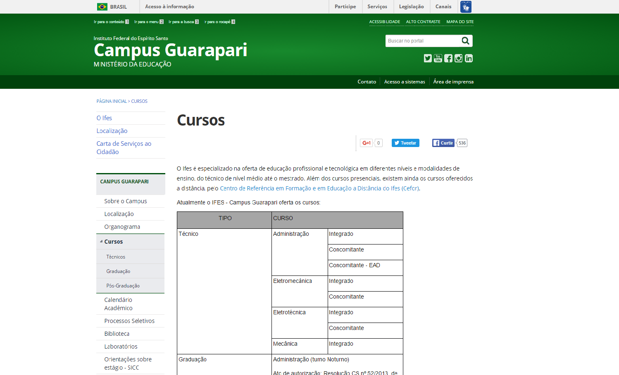
Task: Enable ALTO CONTRASTE mode
Action: (423, 22)
